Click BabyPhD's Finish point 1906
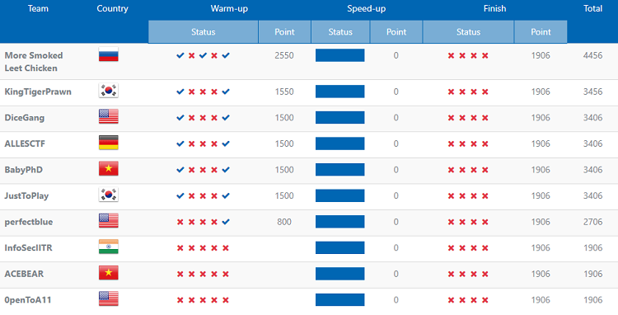The image size is (618, 315). click(541, 170)
